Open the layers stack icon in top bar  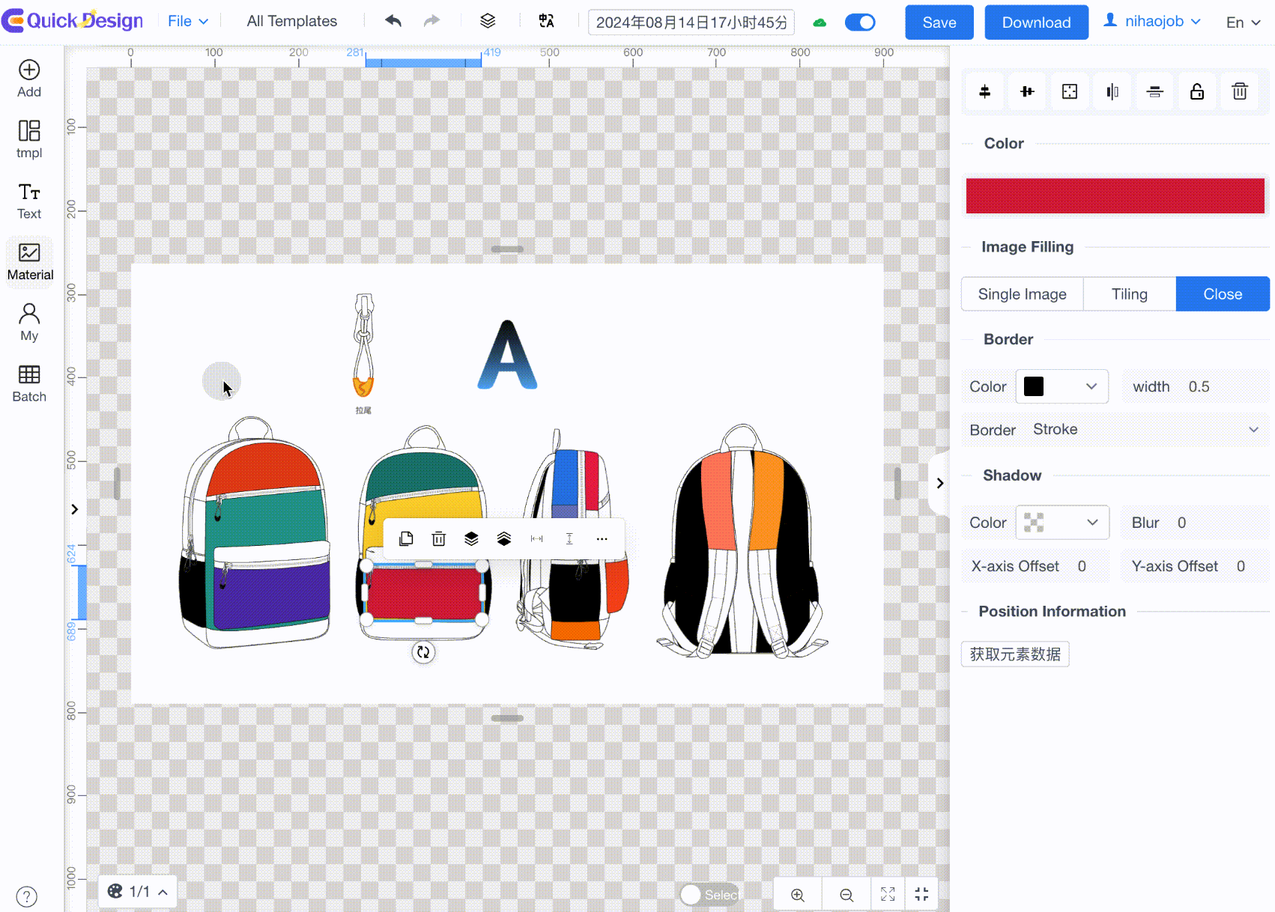488,21
